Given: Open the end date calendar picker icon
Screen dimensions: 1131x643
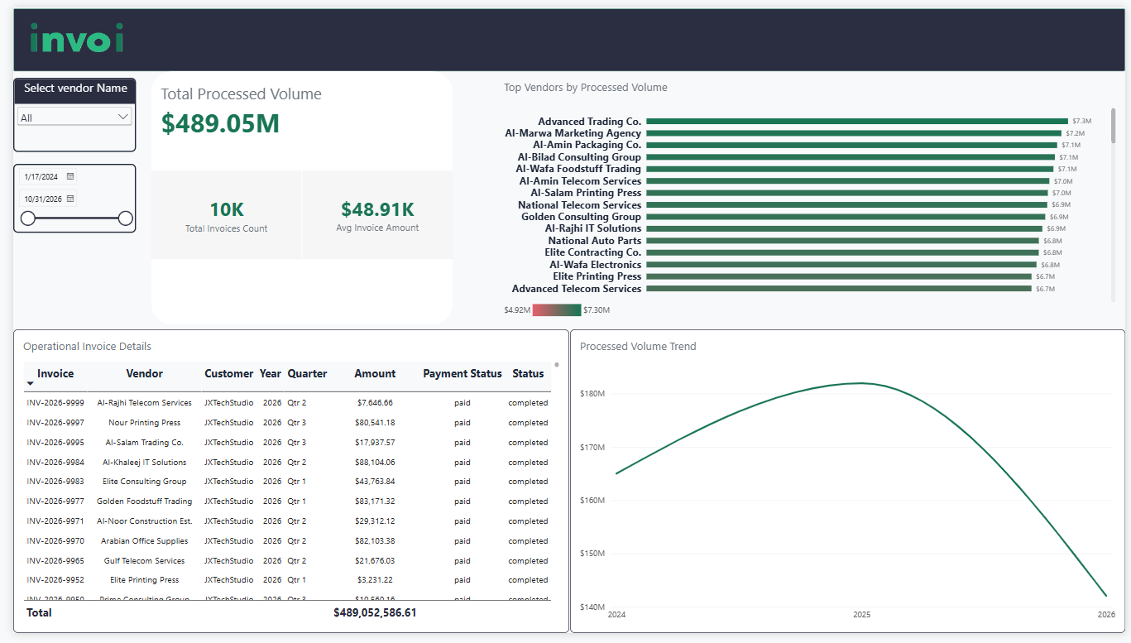Looking at the screenshot, I should pos(70,199).
